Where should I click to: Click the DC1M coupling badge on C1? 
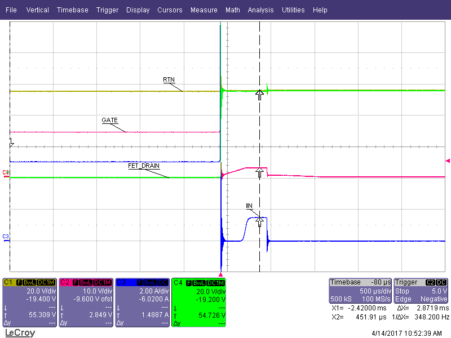click(45, 282)
